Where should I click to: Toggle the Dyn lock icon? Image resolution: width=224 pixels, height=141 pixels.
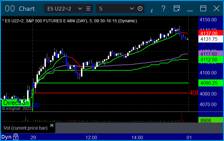[16, 137]
